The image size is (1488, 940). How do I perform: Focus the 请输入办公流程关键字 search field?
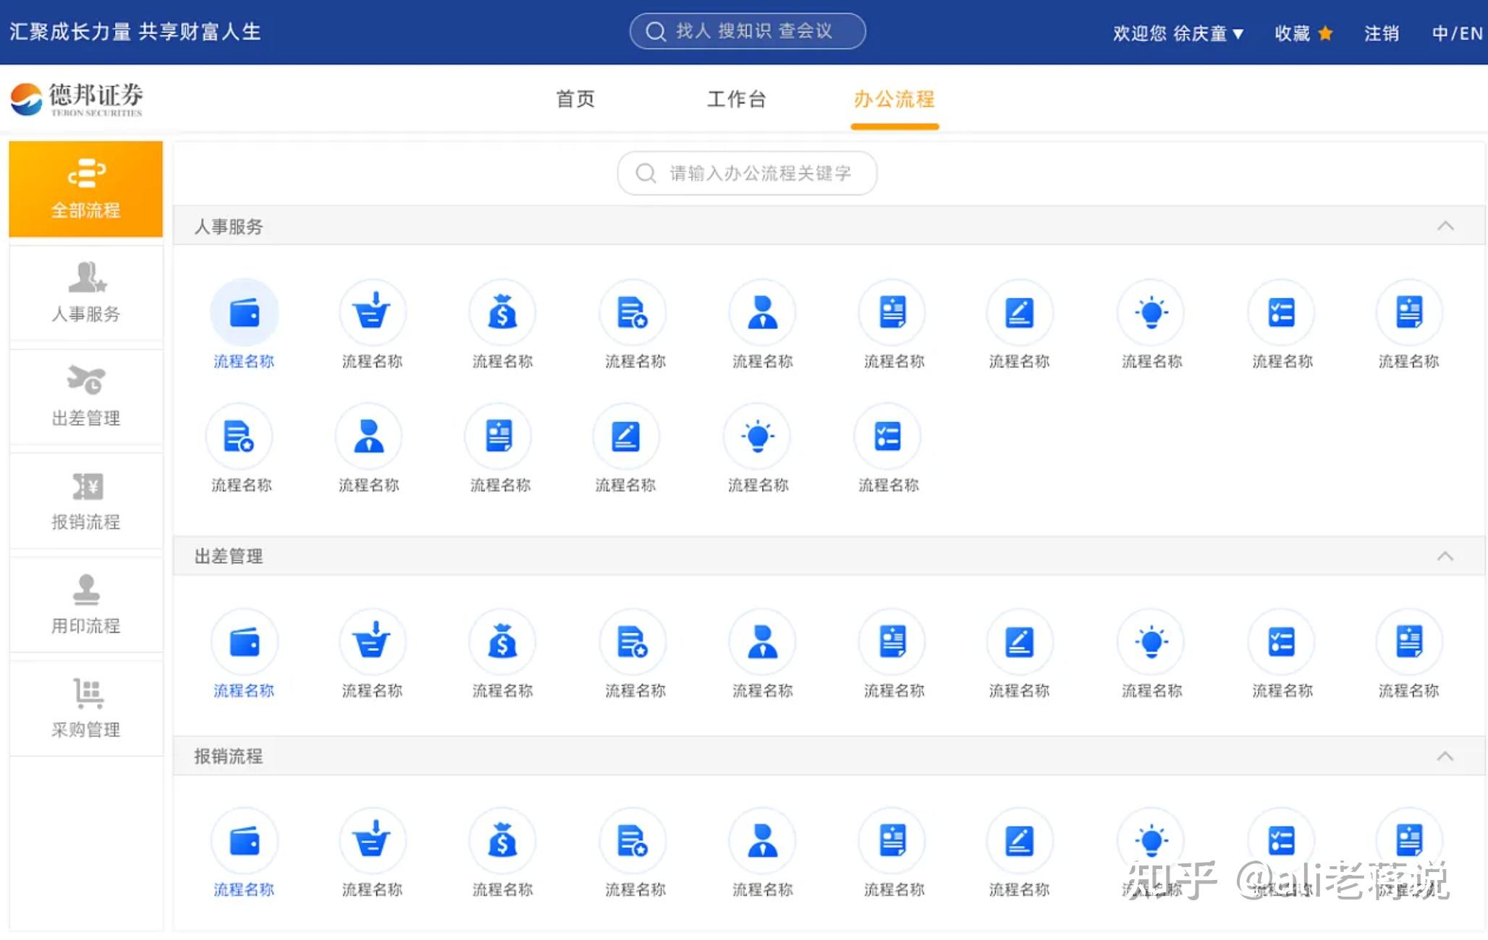pyautogui.click(x=747, y=173)
